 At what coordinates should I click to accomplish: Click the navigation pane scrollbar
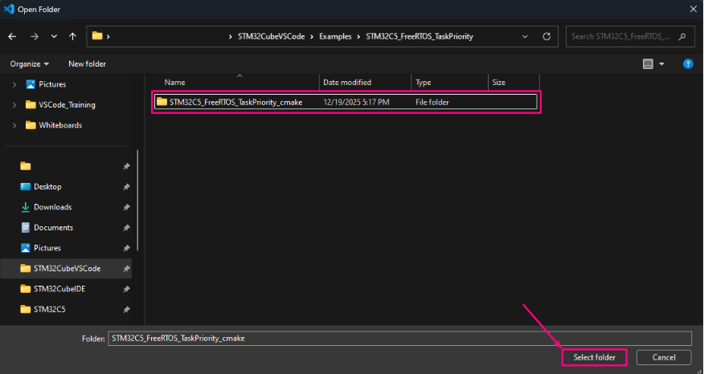tap(137, 200)
